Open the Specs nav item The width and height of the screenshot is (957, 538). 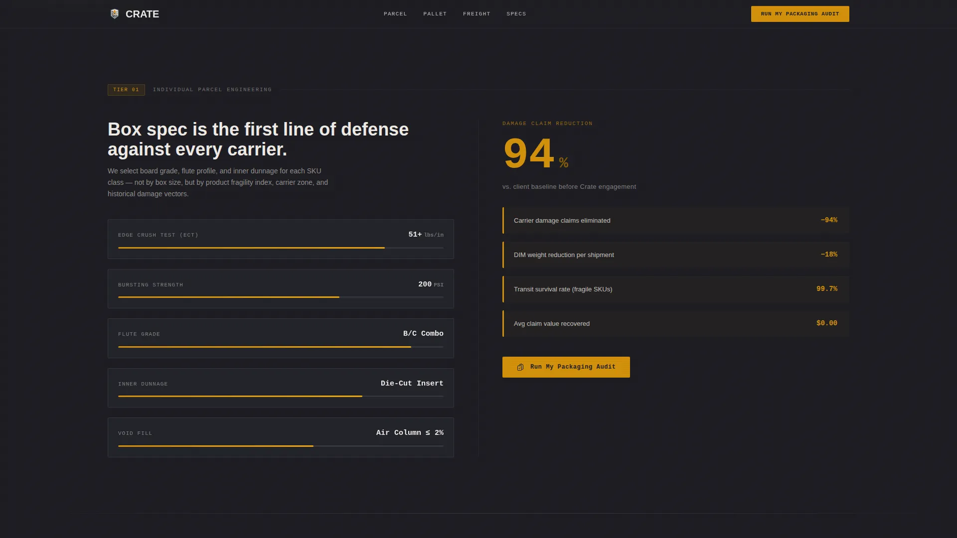[x=516, y=14]
